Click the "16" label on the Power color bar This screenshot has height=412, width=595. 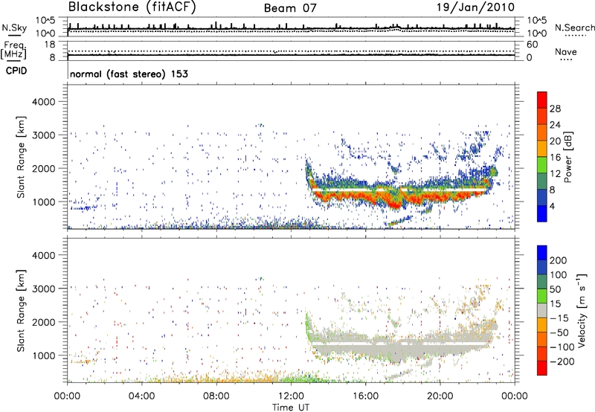tap(555, 158)
